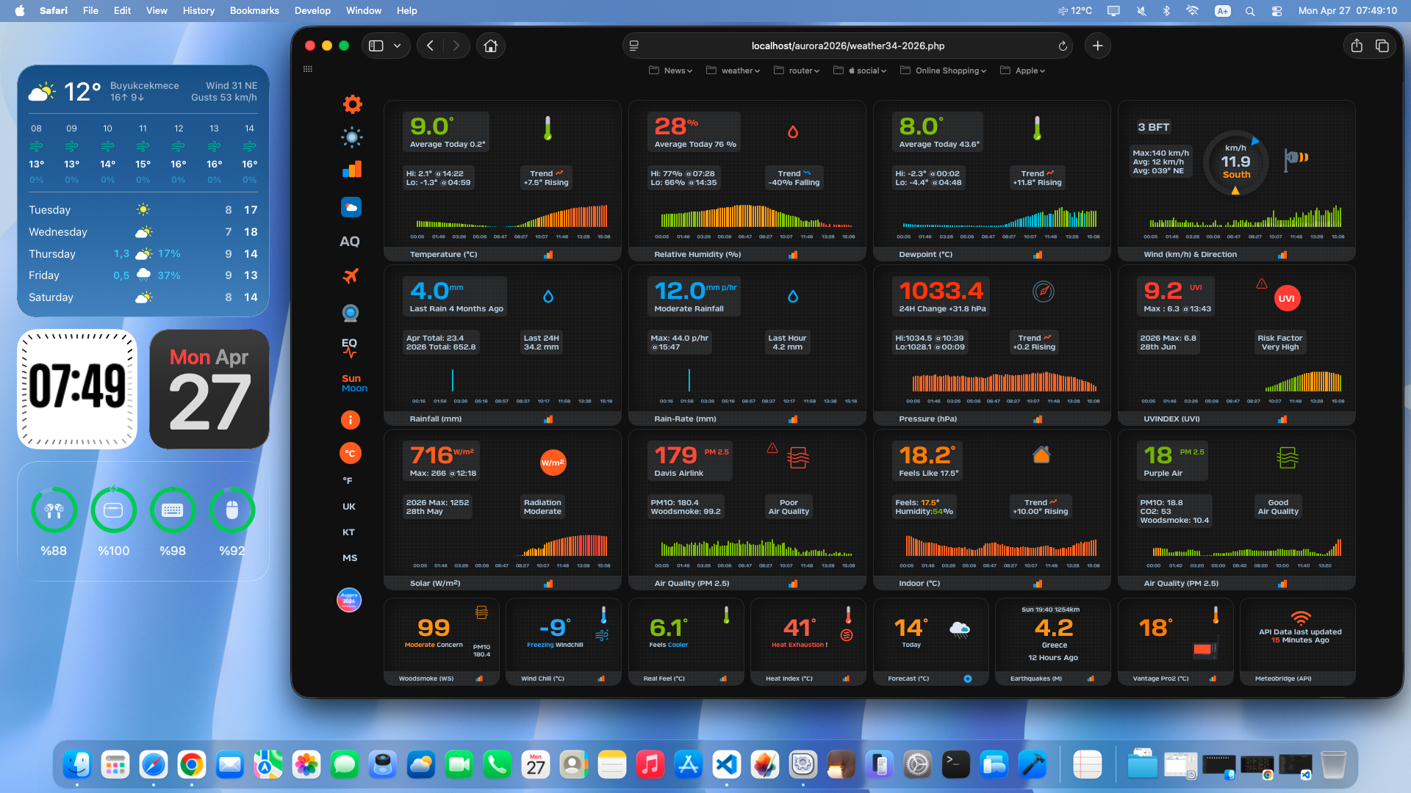Switch temperature units to °F
Image resolution: width=1411 pixels, height=793 pixels.
(x=349, y=479)
